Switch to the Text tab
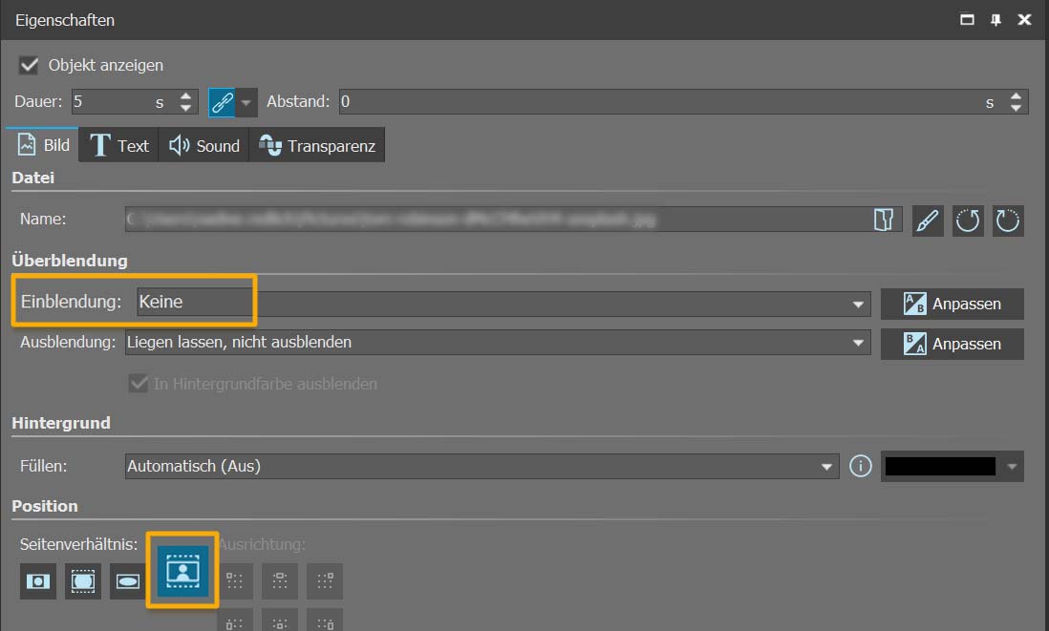 (x=119, y=146)
